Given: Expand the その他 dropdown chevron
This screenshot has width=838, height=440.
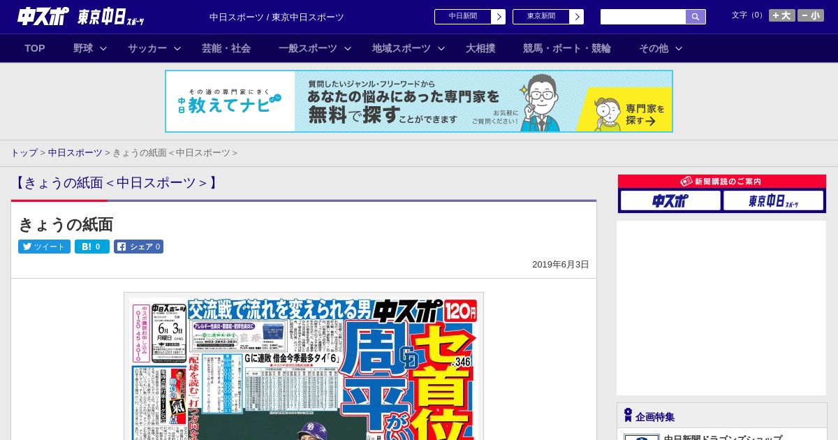Looking at the screenshot, I should click(x=679, y=48).
